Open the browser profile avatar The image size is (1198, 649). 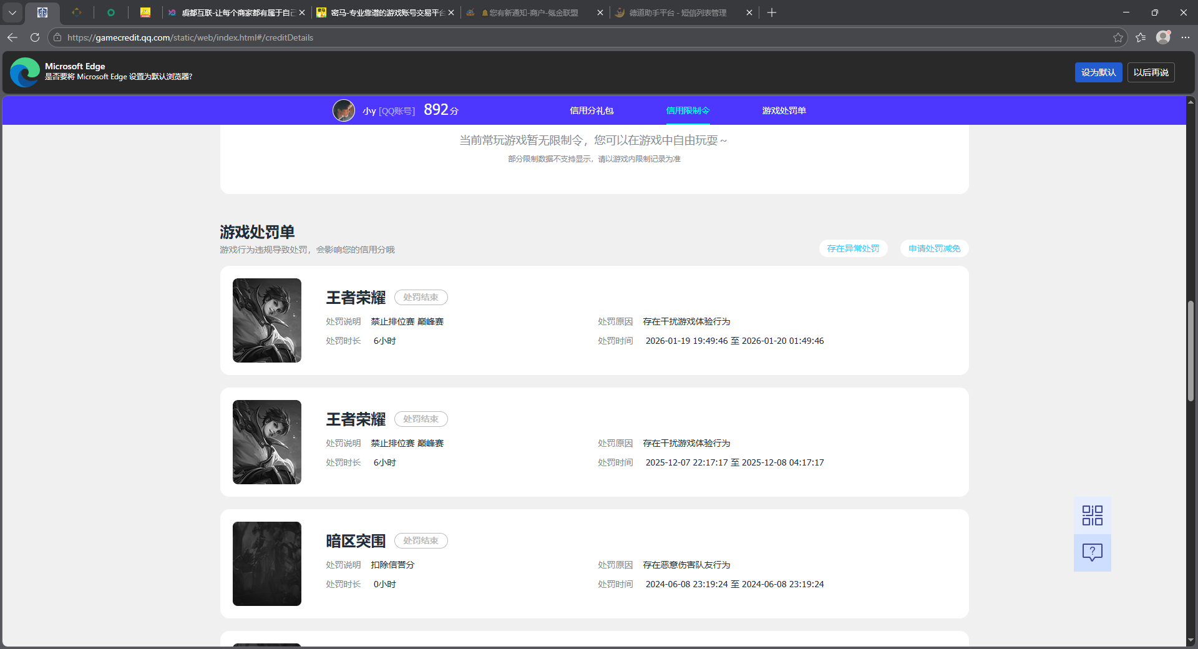tap(1163, 37)
